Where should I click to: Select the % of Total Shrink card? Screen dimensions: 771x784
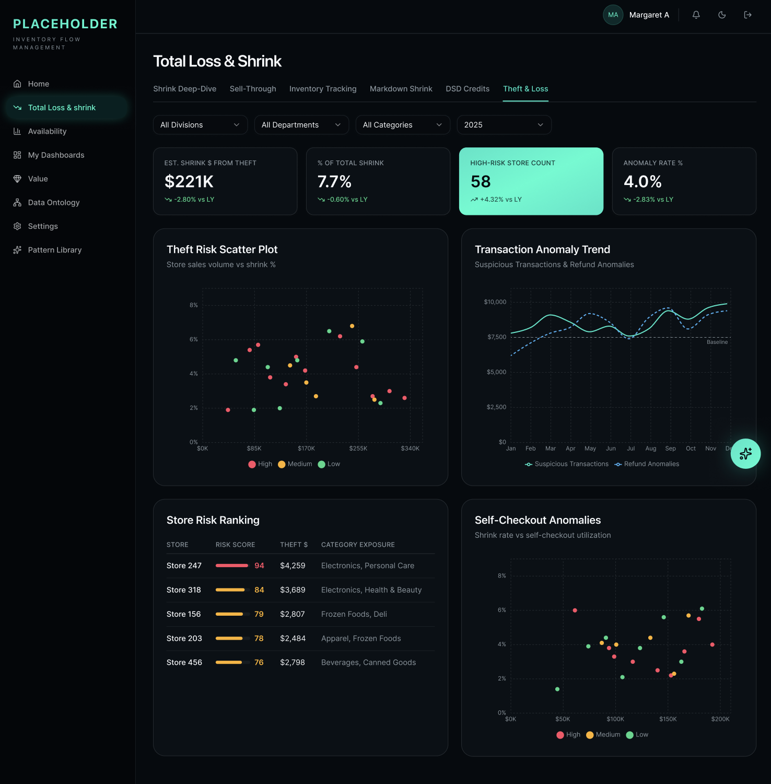click(x=378, y=181)
